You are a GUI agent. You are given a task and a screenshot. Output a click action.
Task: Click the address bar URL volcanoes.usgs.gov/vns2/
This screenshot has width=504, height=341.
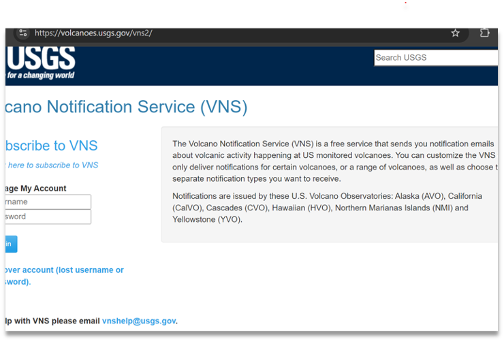point(93,33)
